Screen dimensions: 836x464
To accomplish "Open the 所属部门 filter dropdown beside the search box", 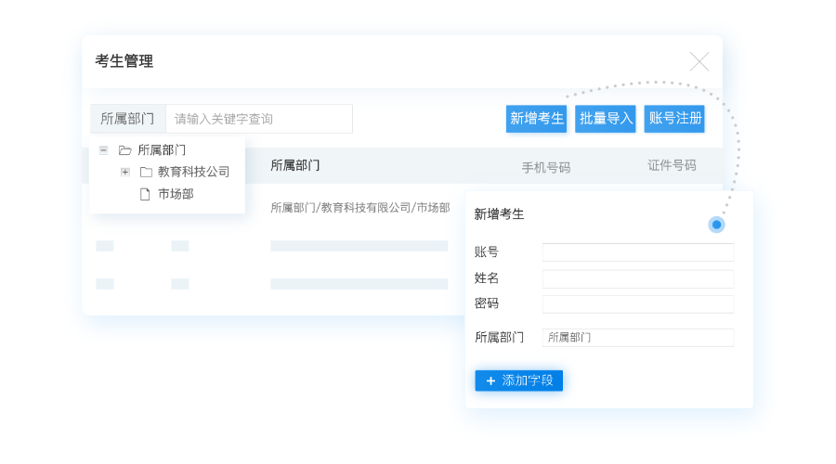I will (128, 119).
